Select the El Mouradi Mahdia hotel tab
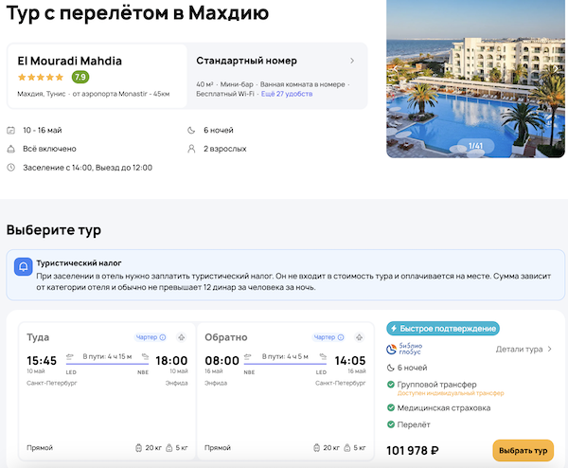The image size is (568, 468). point(97,76)
